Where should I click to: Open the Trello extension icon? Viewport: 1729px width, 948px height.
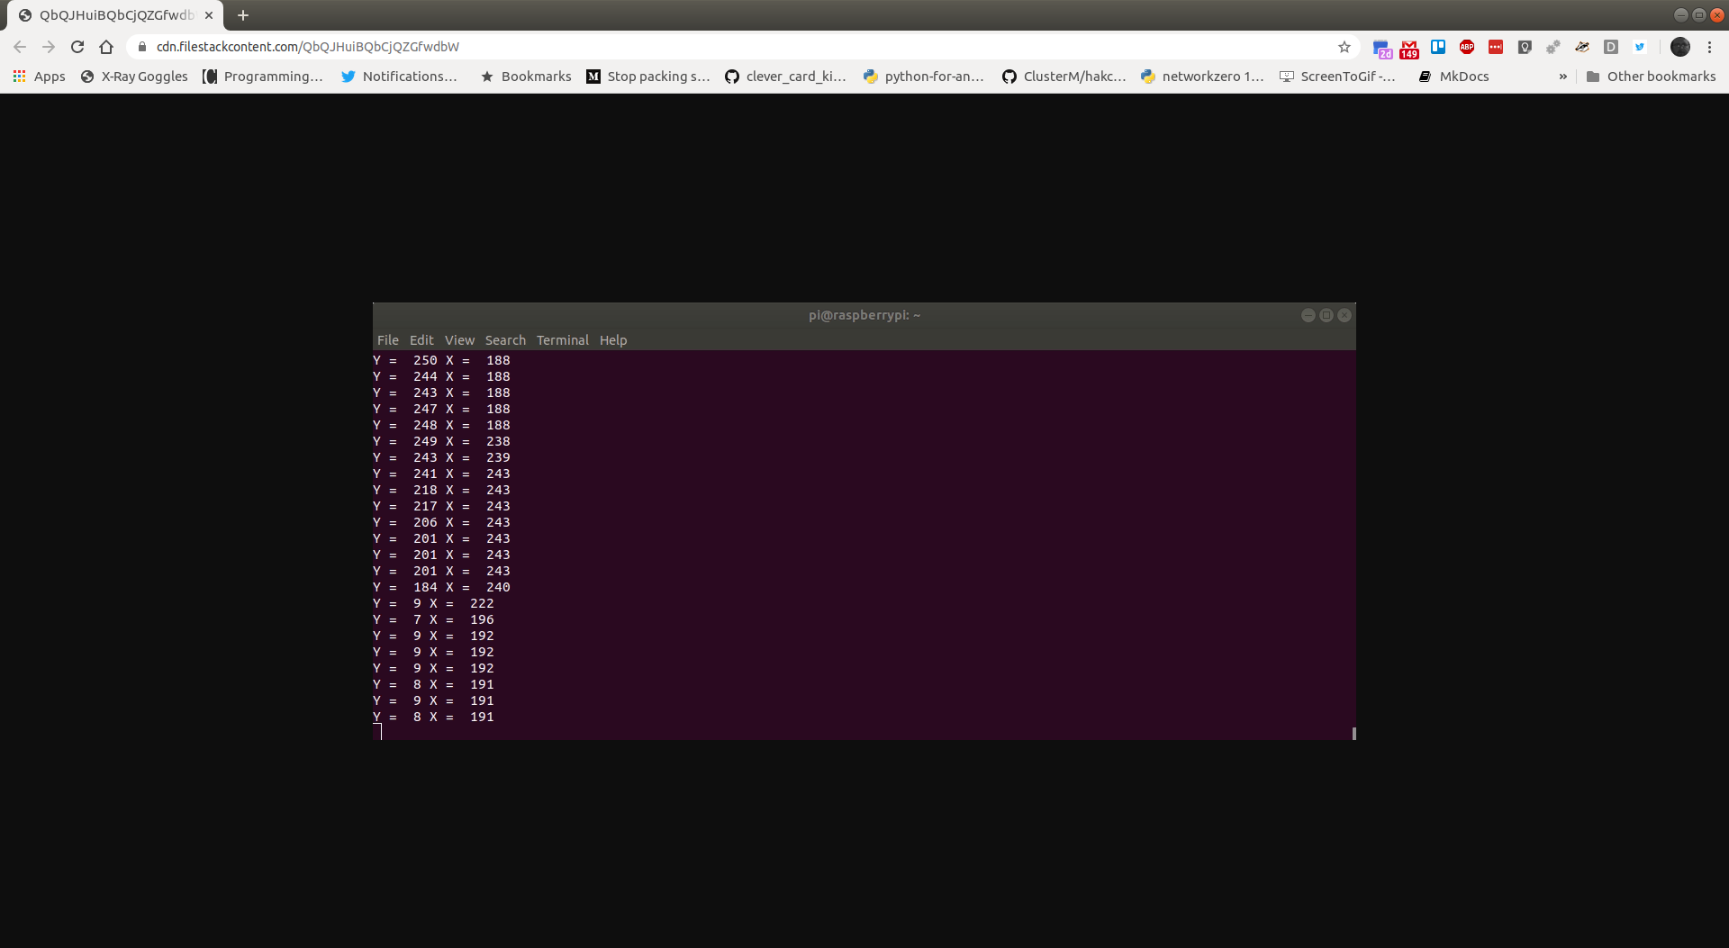coord(1438,47)
